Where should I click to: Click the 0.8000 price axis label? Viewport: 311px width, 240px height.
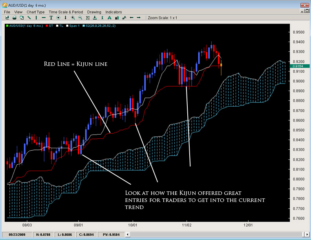[298, 179]
